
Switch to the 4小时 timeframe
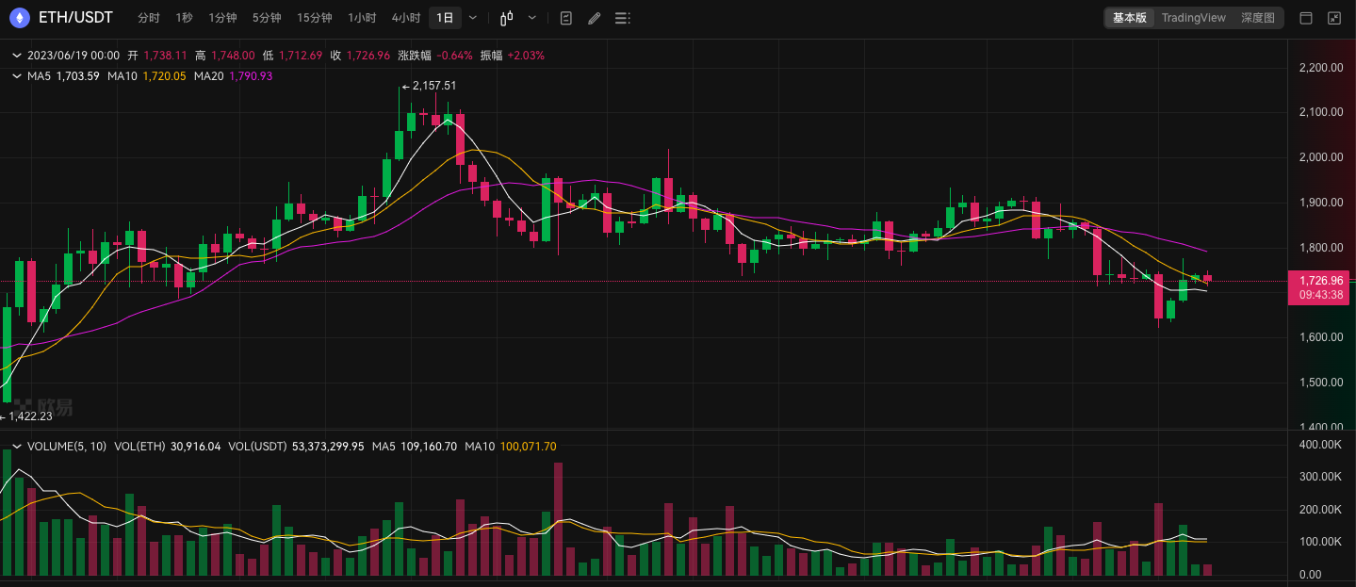coord(406,18)
